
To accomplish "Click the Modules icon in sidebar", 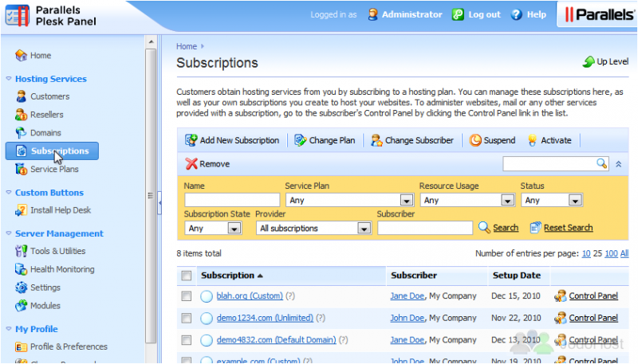I will point(21,306).
